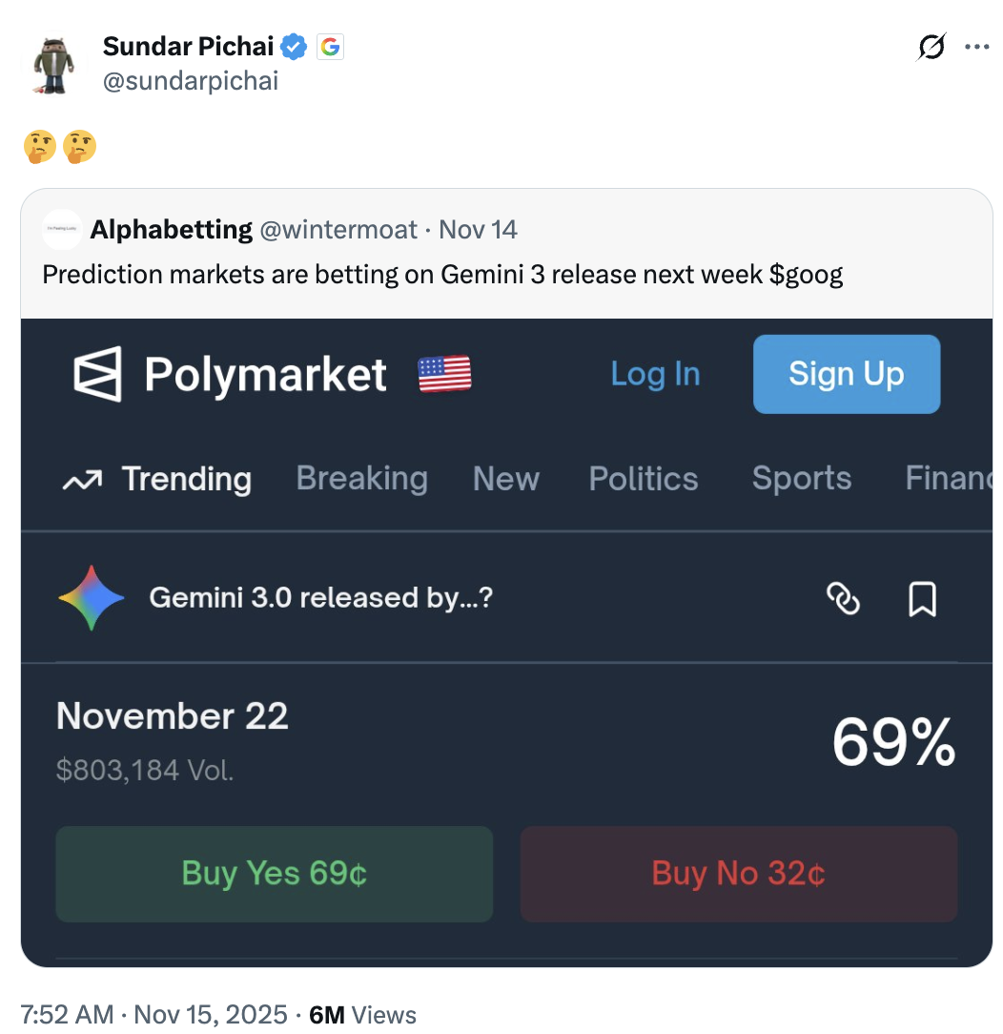1003x1034 pixels.
Task: Click the blue verified checkmark badge
Action: pyautogui.click(x=294, y=46)
